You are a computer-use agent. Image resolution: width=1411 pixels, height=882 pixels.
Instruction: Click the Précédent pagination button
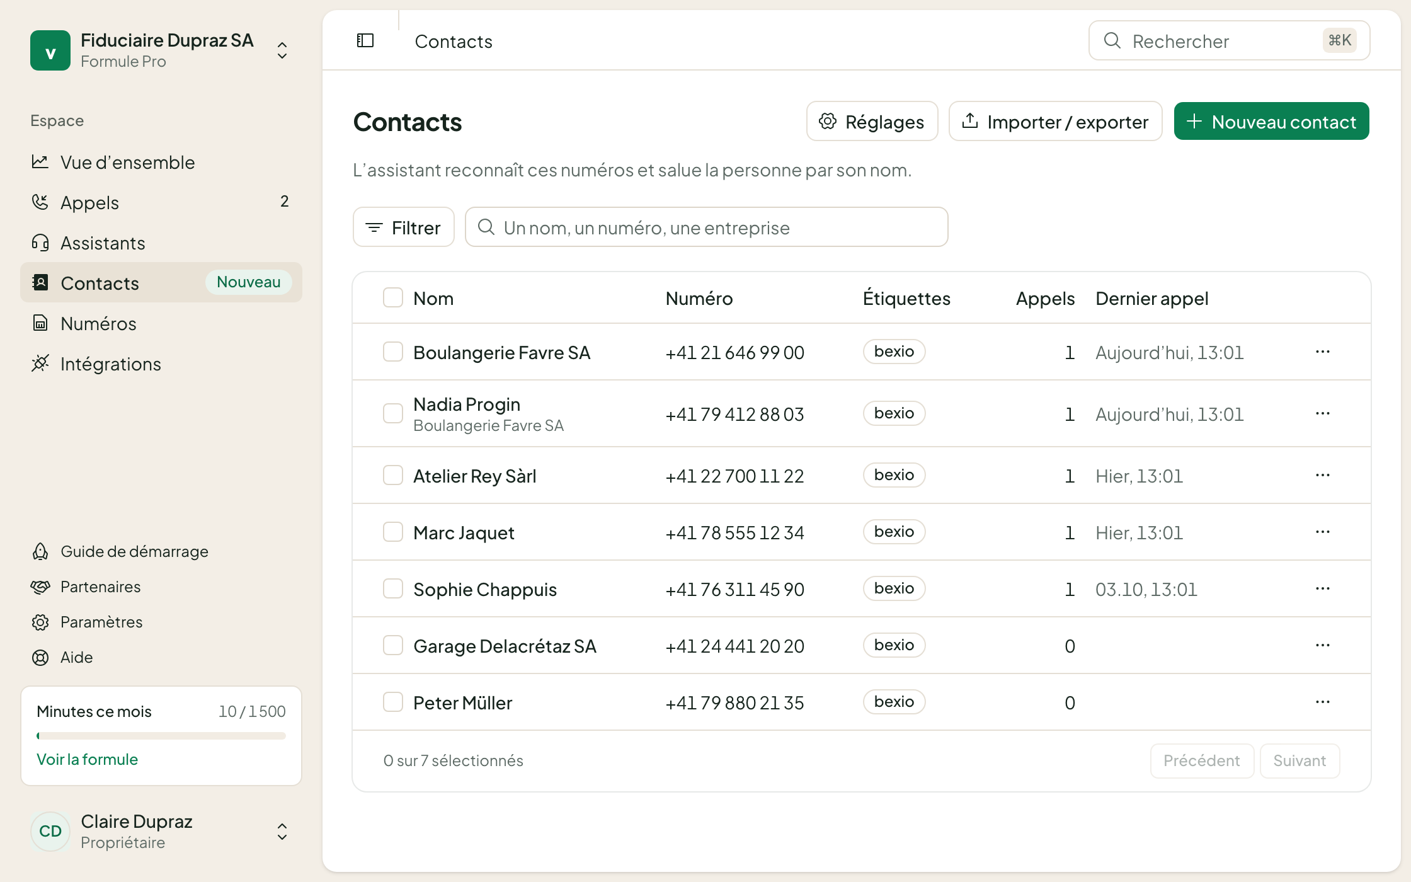coord(1202,760)
